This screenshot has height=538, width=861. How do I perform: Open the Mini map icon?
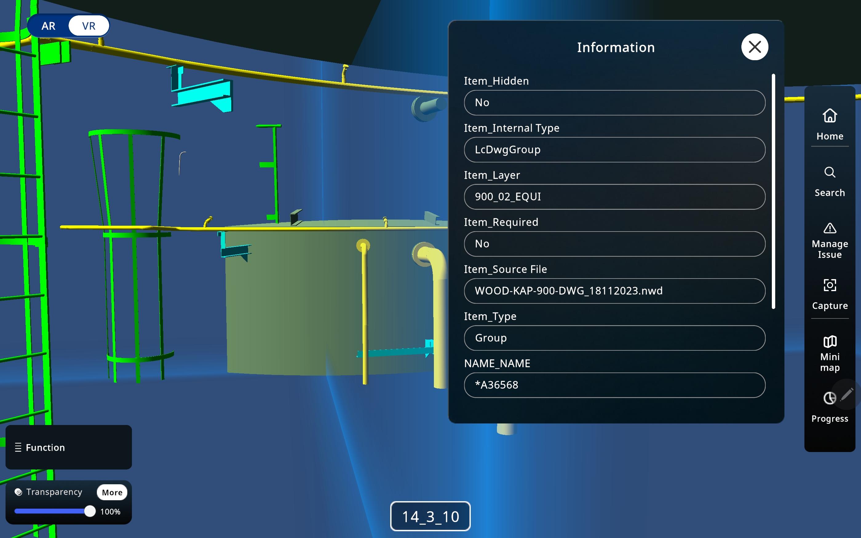pos(830,341)
